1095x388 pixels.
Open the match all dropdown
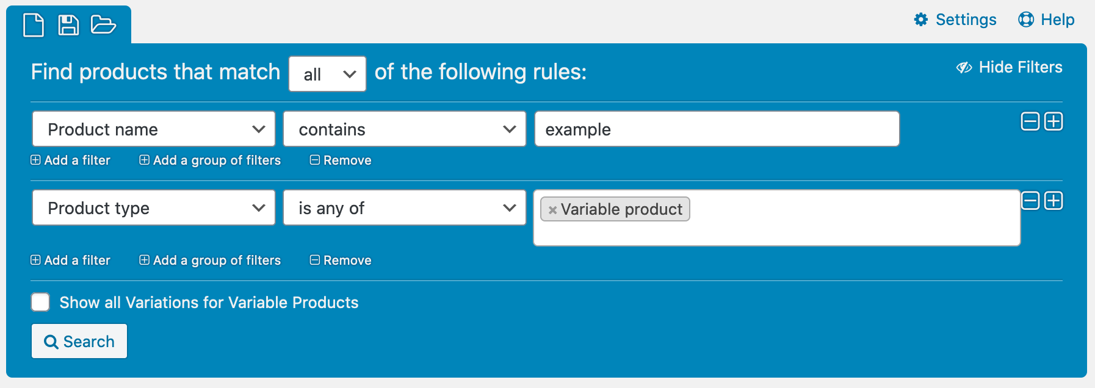point(327,74)
